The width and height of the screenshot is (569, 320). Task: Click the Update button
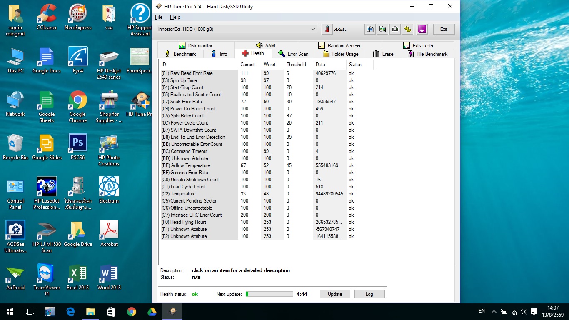pos(335,294)
